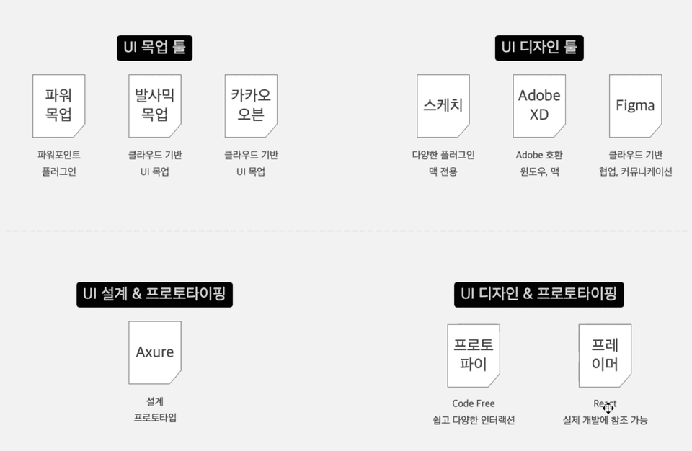
Task: Select the 발사믹 목업 page icon
Action: [155, 106]
